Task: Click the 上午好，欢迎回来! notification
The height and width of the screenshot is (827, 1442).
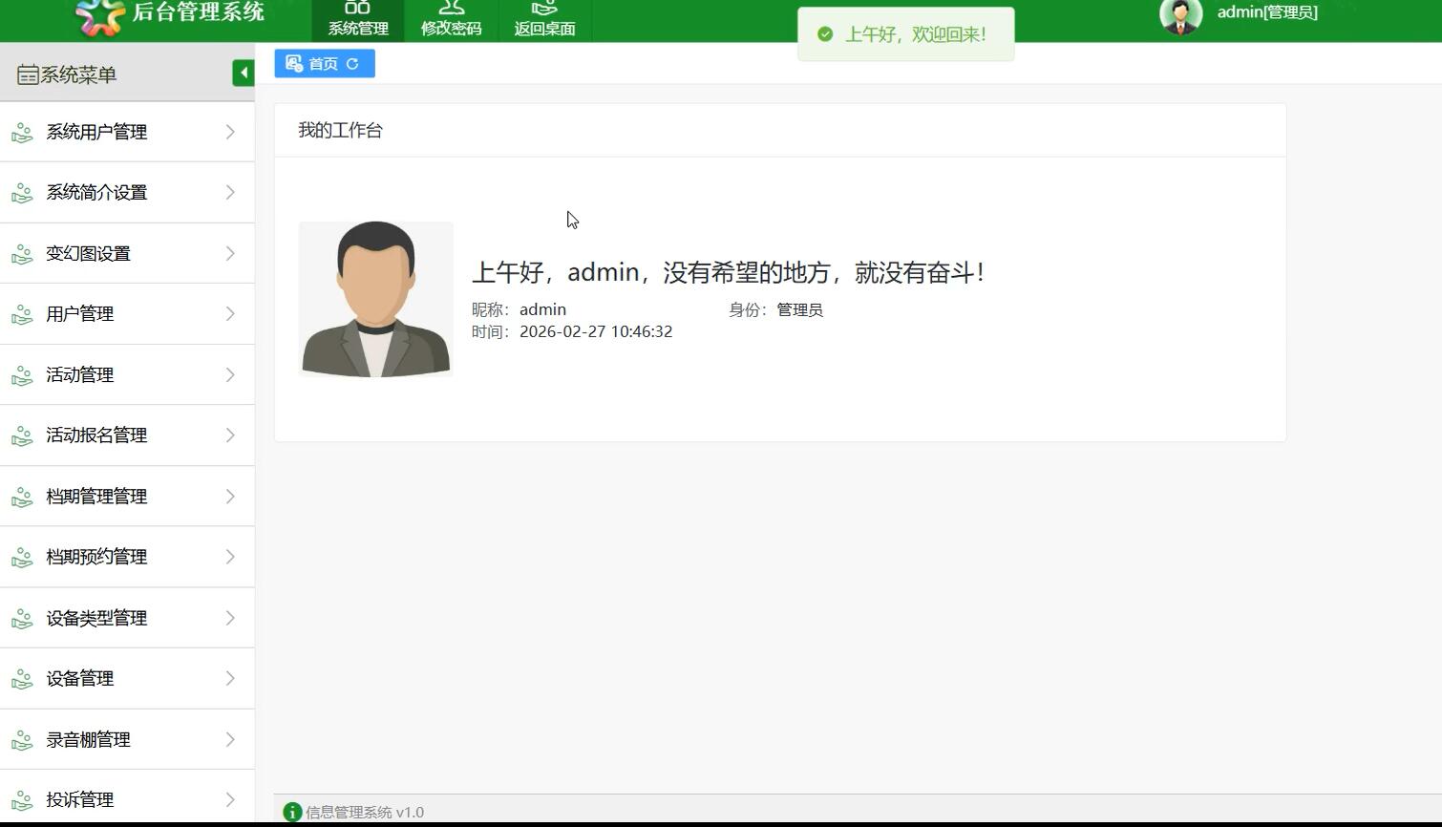Action: coord(906,34)
